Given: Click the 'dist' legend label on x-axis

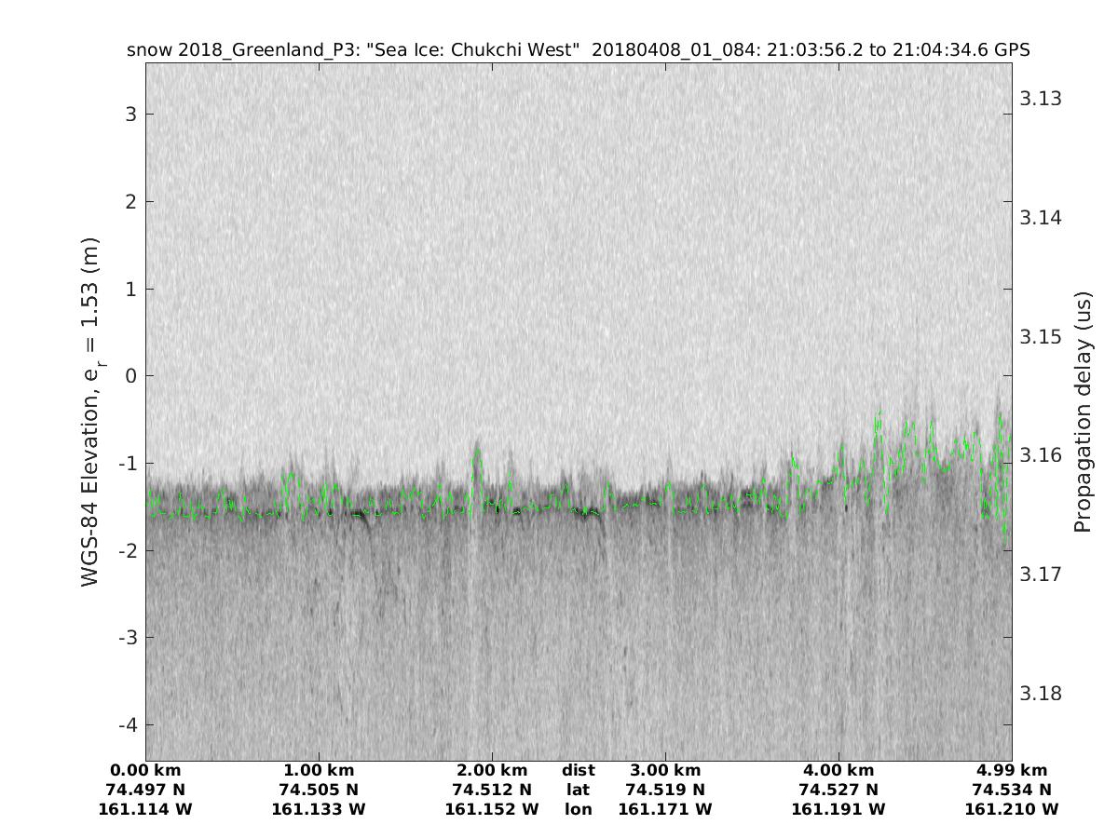Looking at the screenshot, I should pyautogui.click(x=578, y=771).
